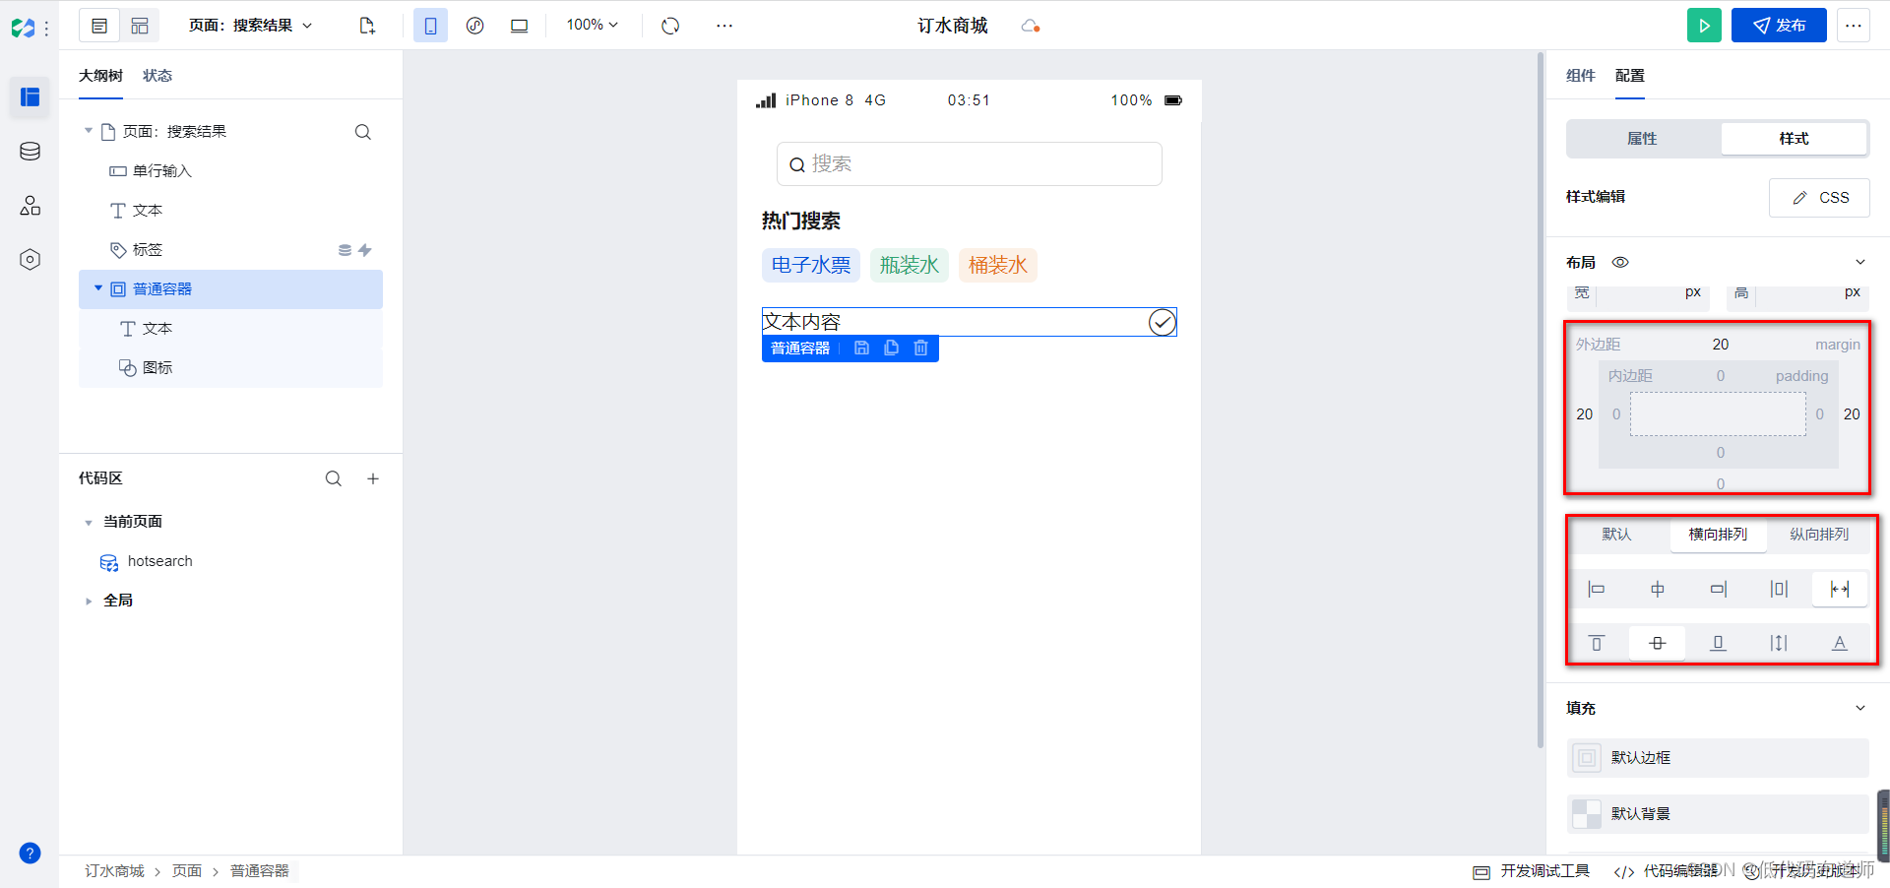Open the 100% zoom dropdown
This screenshot has height=888, width=1890.
(x=592, y=25)
